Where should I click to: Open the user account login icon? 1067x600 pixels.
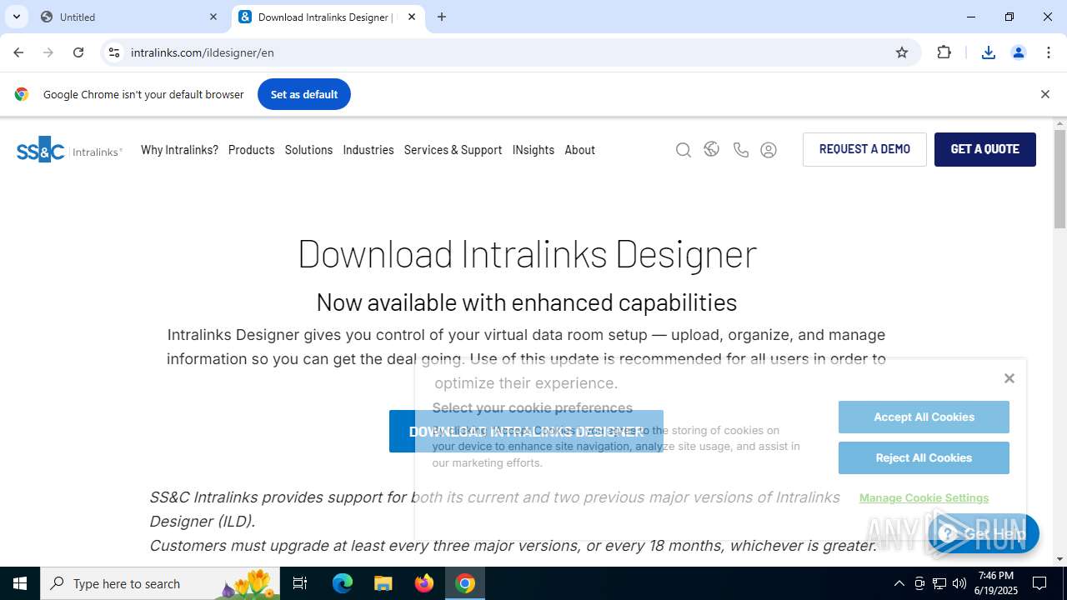coord(769,150)
